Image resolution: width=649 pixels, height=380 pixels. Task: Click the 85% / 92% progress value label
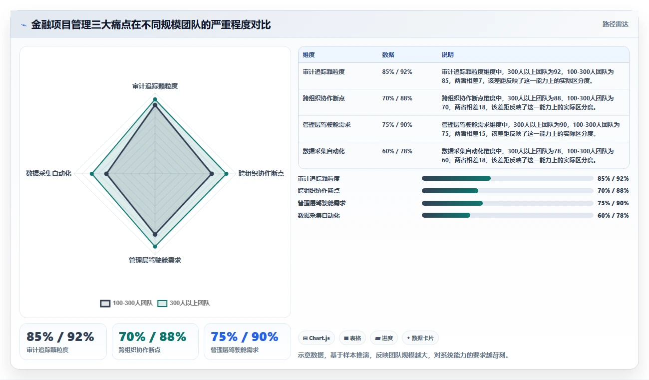pos(613,178)
